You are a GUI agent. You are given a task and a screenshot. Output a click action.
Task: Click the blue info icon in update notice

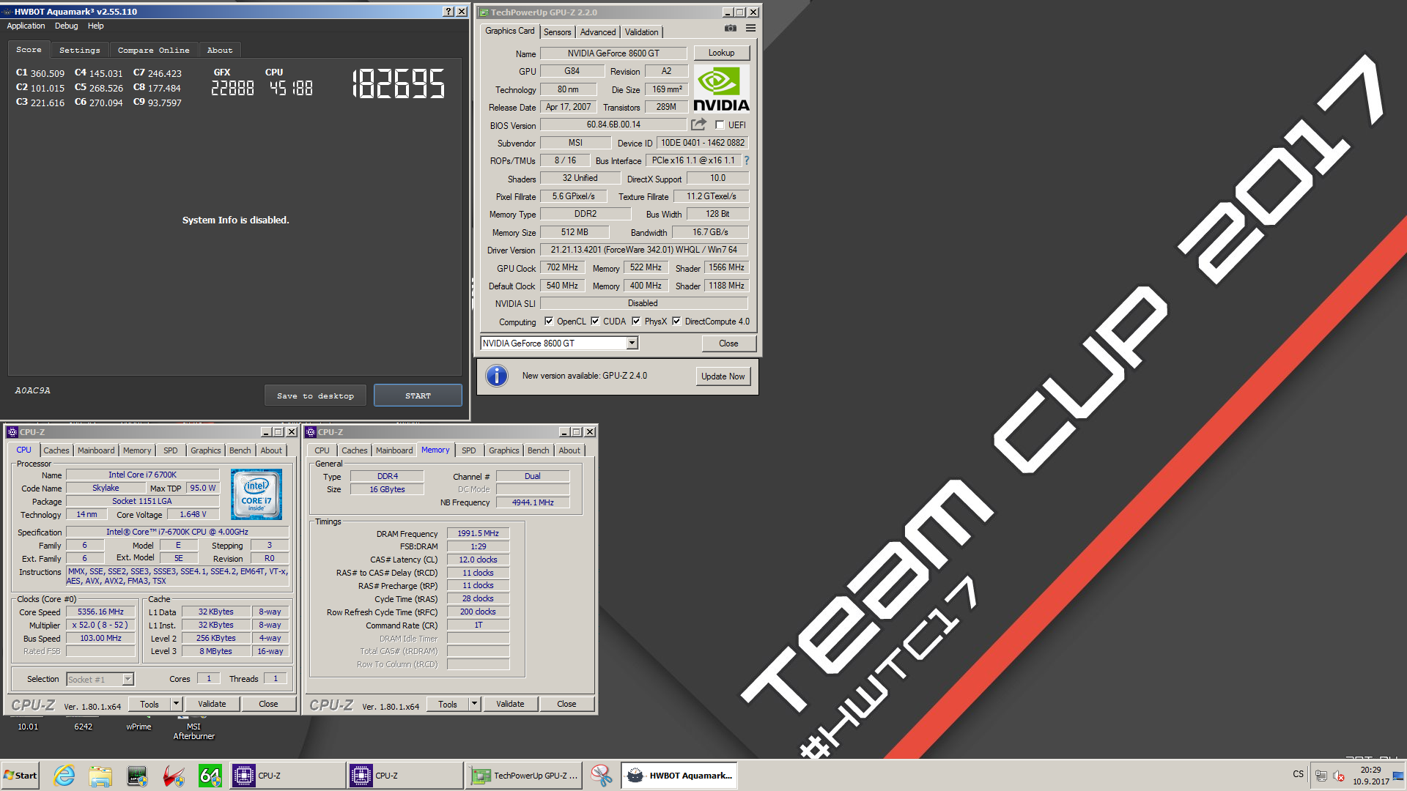pos(497,376)
